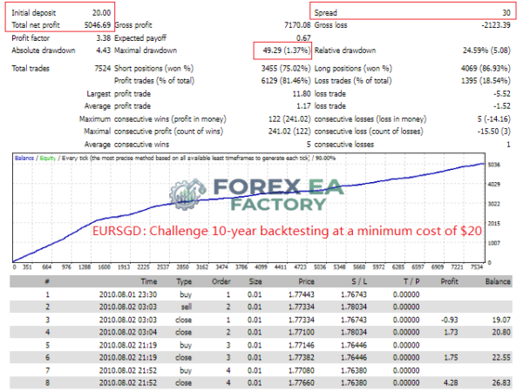
Task: Select the profit -0.93 in row 3
Action: (x=449, y=320)
